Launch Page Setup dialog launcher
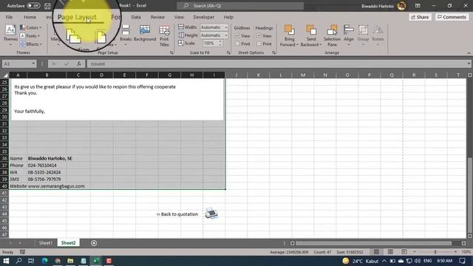 (x=171, y=52)
